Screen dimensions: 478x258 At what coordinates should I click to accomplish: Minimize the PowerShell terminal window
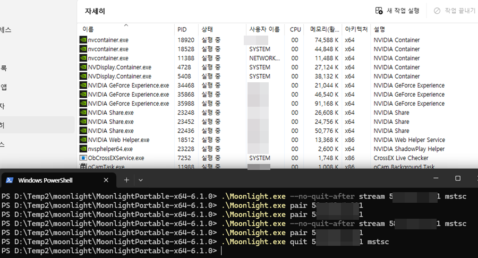point(436,178)
